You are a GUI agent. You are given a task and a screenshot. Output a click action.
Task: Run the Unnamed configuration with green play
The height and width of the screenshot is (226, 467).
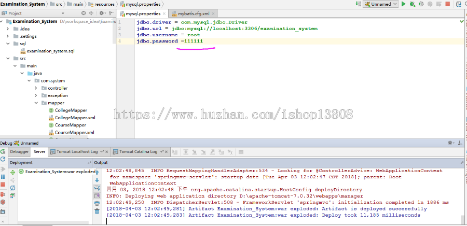pyautogui.click(x=404, y=4)
